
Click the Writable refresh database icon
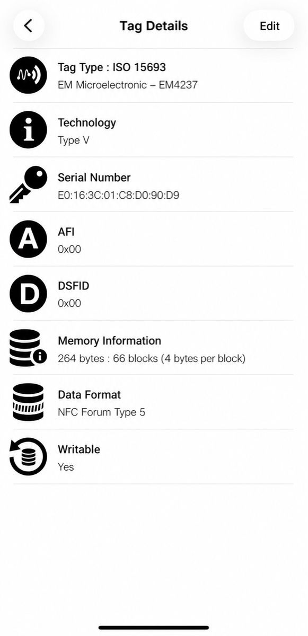pos(29,457)
